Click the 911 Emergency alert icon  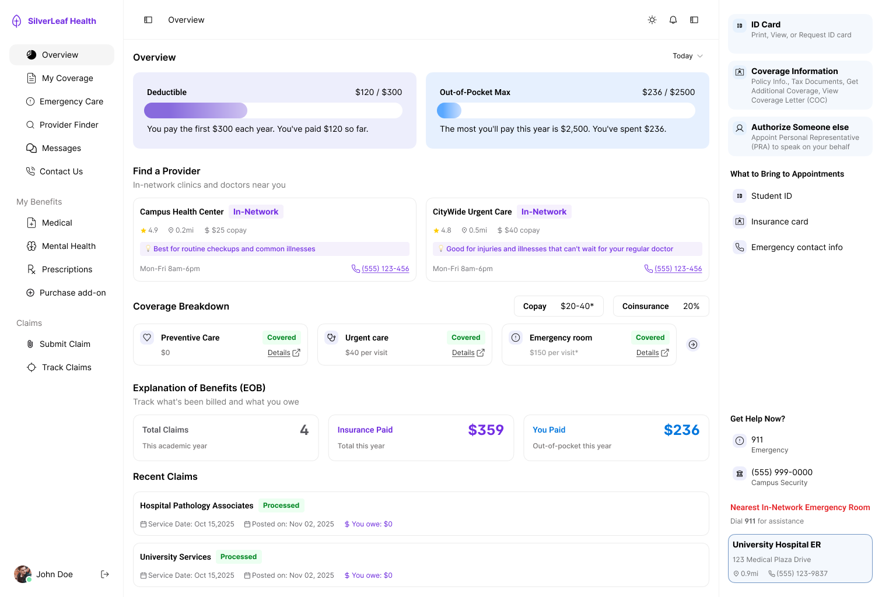pyautogui.click(x=740, y=441)
